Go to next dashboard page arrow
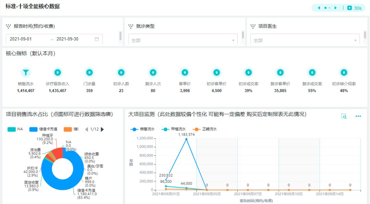The height and width of the screenshot is (204, 370). pyautogui.click(x=335, y=8)
